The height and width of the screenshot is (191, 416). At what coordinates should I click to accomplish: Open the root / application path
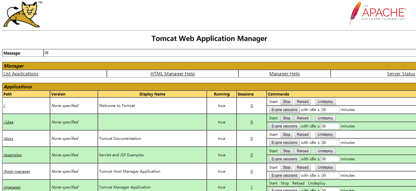pos(4,106)
